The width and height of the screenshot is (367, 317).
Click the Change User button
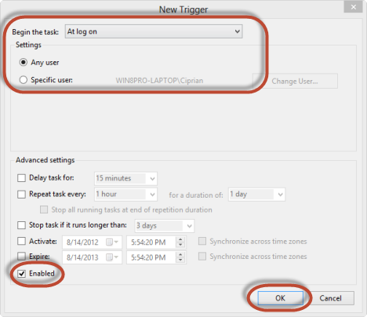(295, 81)
